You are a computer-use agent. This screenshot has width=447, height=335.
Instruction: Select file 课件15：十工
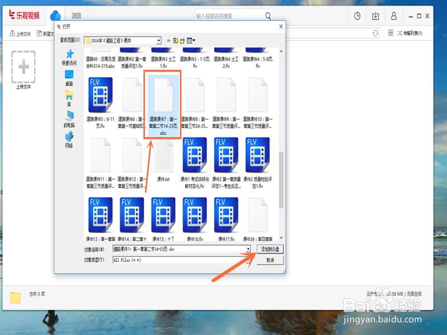tap(163, 219)
